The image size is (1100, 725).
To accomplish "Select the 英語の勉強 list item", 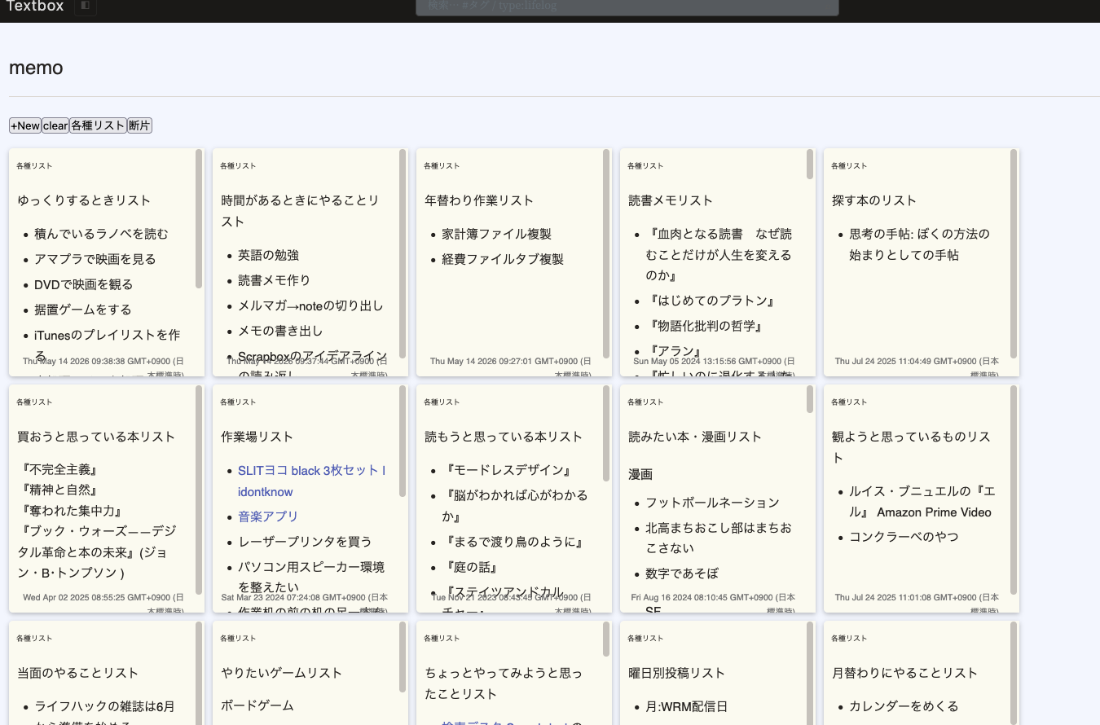I will click(x=268, y=255).
